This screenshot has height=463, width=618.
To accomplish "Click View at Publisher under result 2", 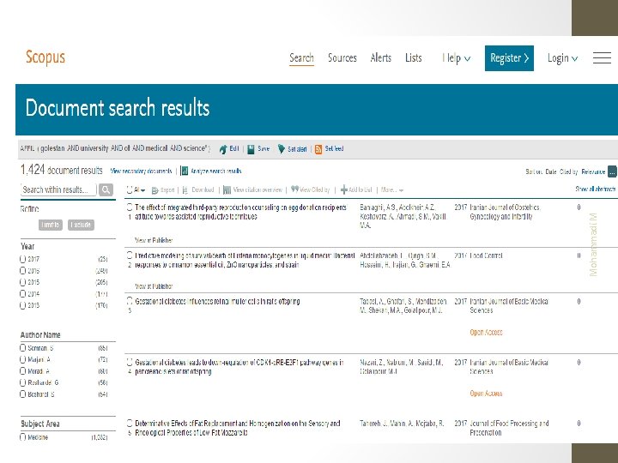I will coord(154,286).
